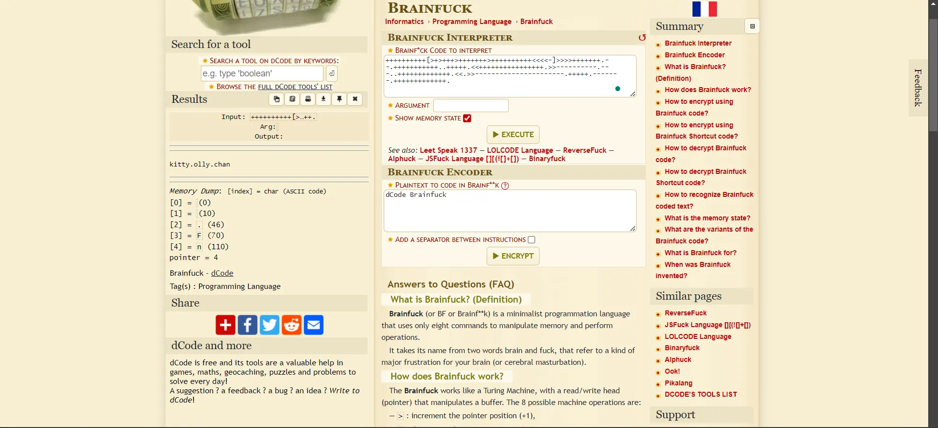The image size is (938, 428).
Task: Download the results using the download icon
Action: (323, 99)
